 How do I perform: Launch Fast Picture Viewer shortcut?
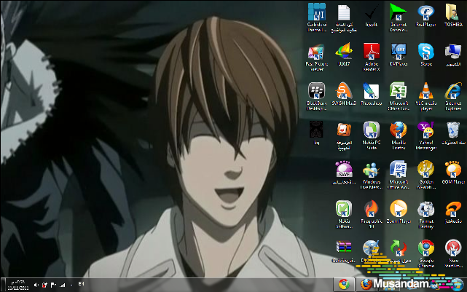pos(317,57)
